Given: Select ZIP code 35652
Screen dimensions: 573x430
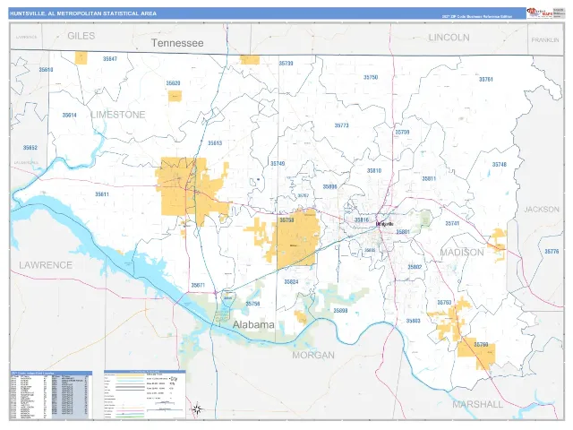Looking at the screenshot, I should click(x=30, y=148).
